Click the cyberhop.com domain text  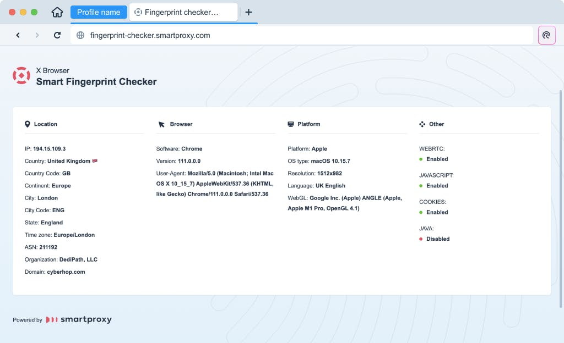[x=66, y=272]
